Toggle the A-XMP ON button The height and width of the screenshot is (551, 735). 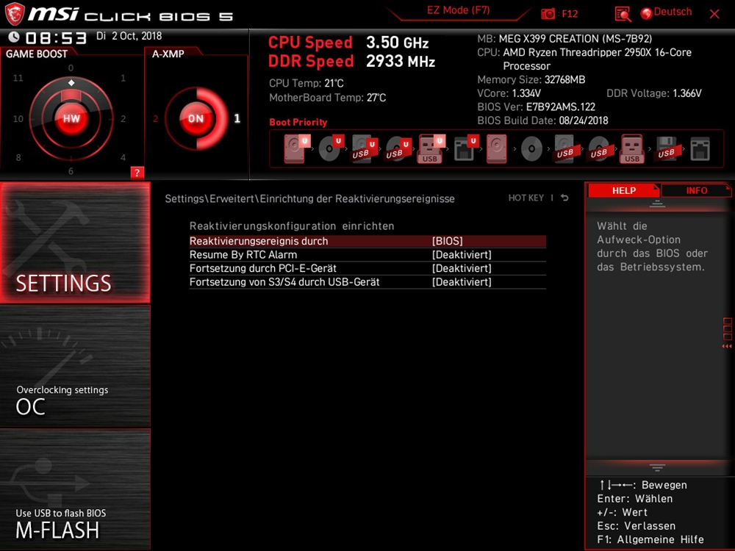click(x=196, y=118)
